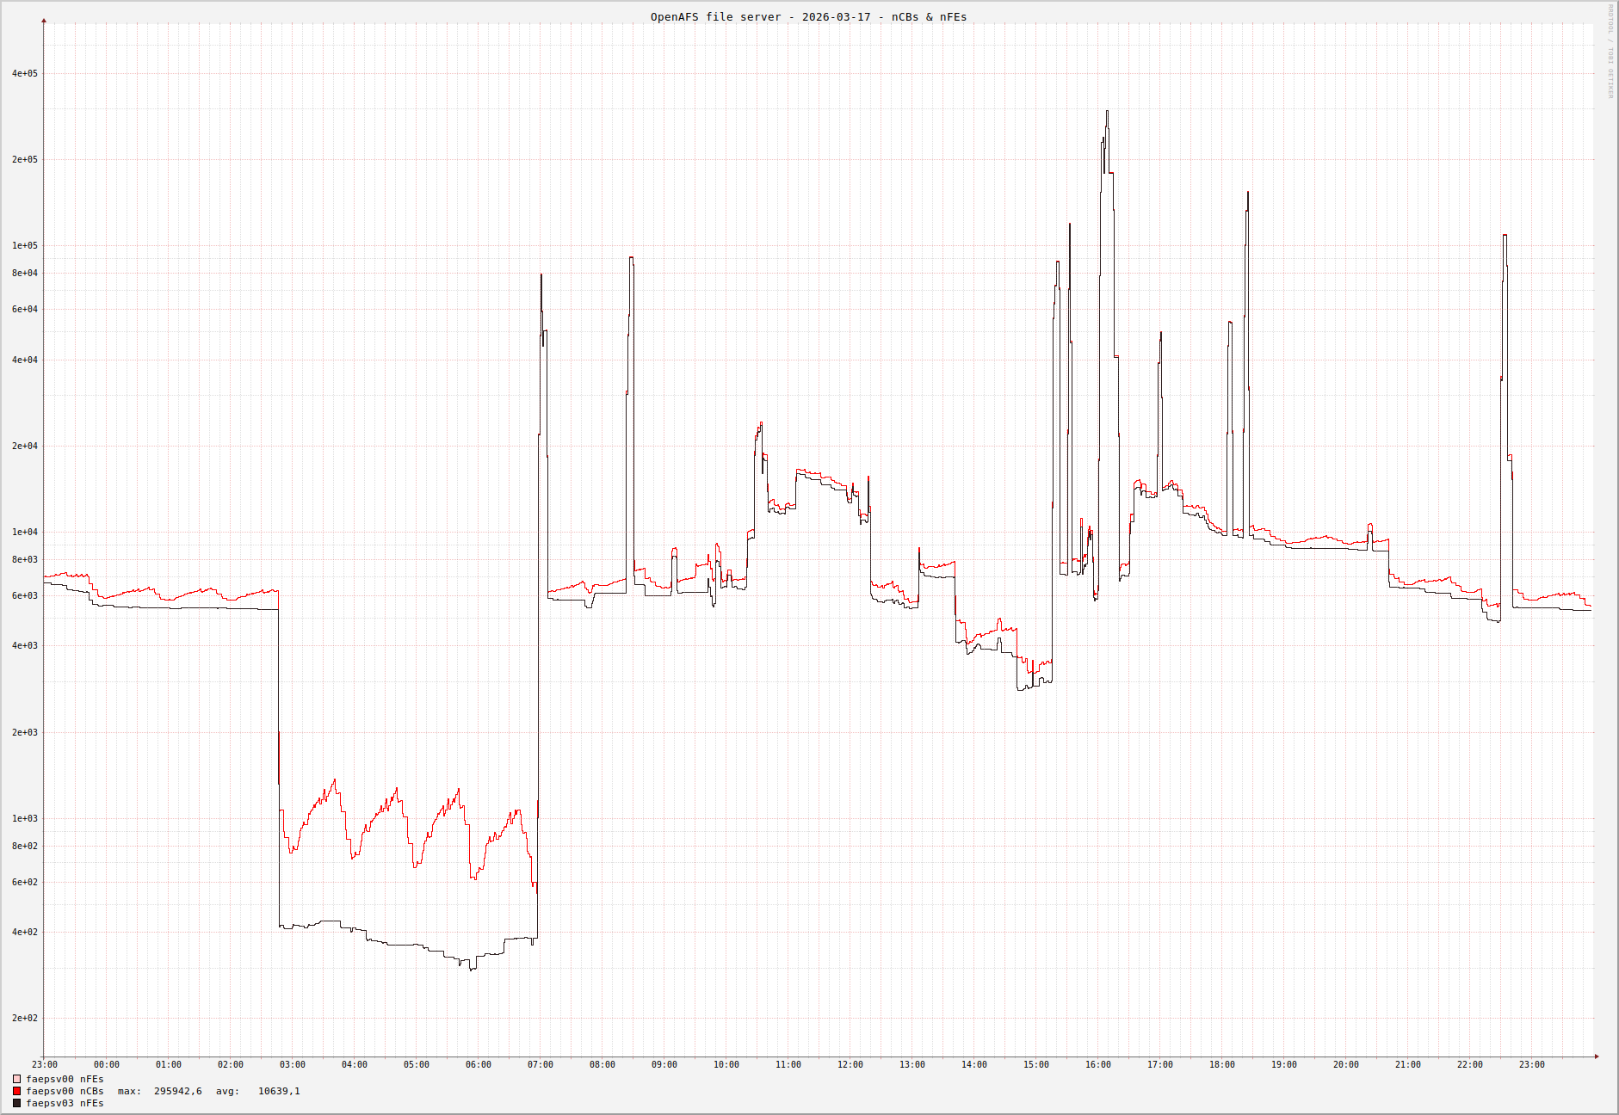
Task: Click the red faepsv00 nCBs legend swatch
Action: click(16, 1091)
